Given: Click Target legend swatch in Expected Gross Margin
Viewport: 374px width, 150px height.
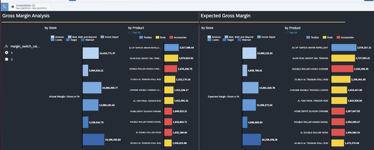Looking at the screenshot, I should pyautogui.click(x=225, y=40).
